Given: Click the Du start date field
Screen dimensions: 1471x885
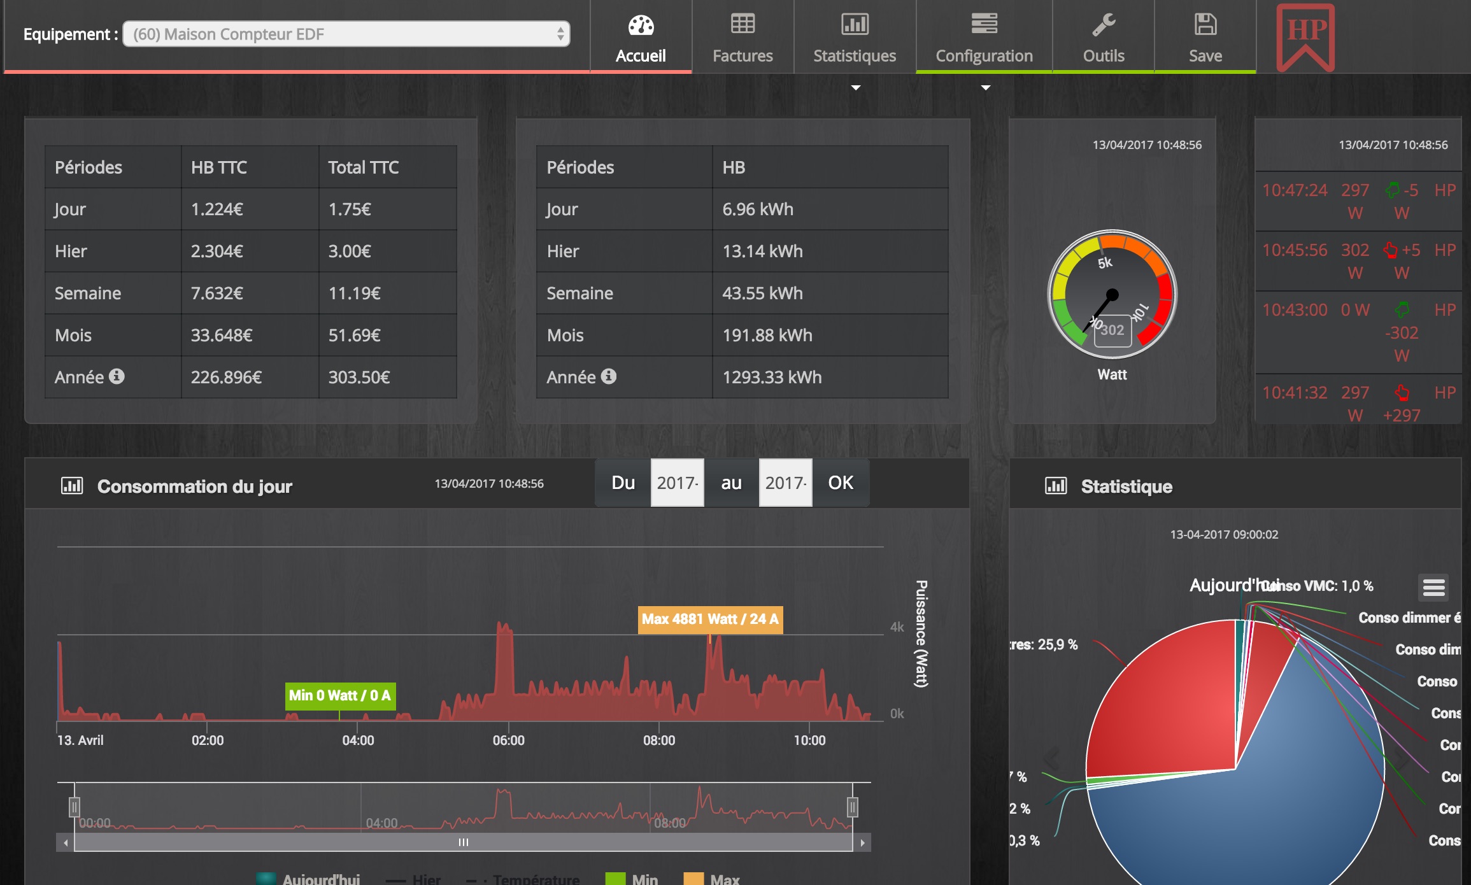Looking at the screenshot, I should point(677,483).
